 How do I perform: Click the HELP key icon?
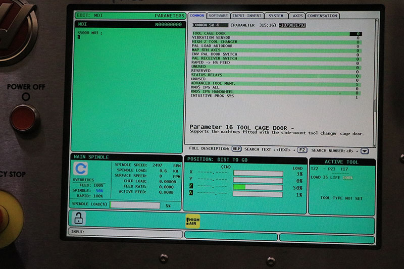click(x=236, y=149)
